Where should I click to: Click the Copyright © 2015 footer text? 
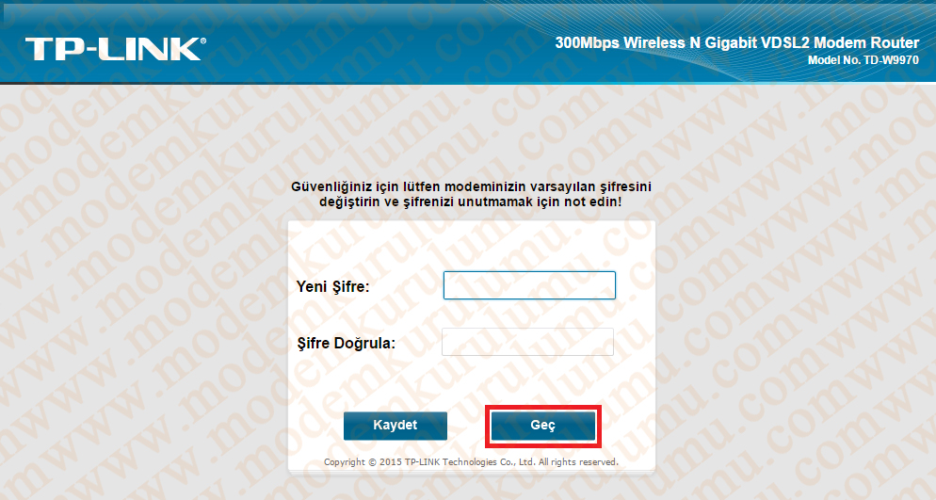pyautogui.click(x=363, y=461)
